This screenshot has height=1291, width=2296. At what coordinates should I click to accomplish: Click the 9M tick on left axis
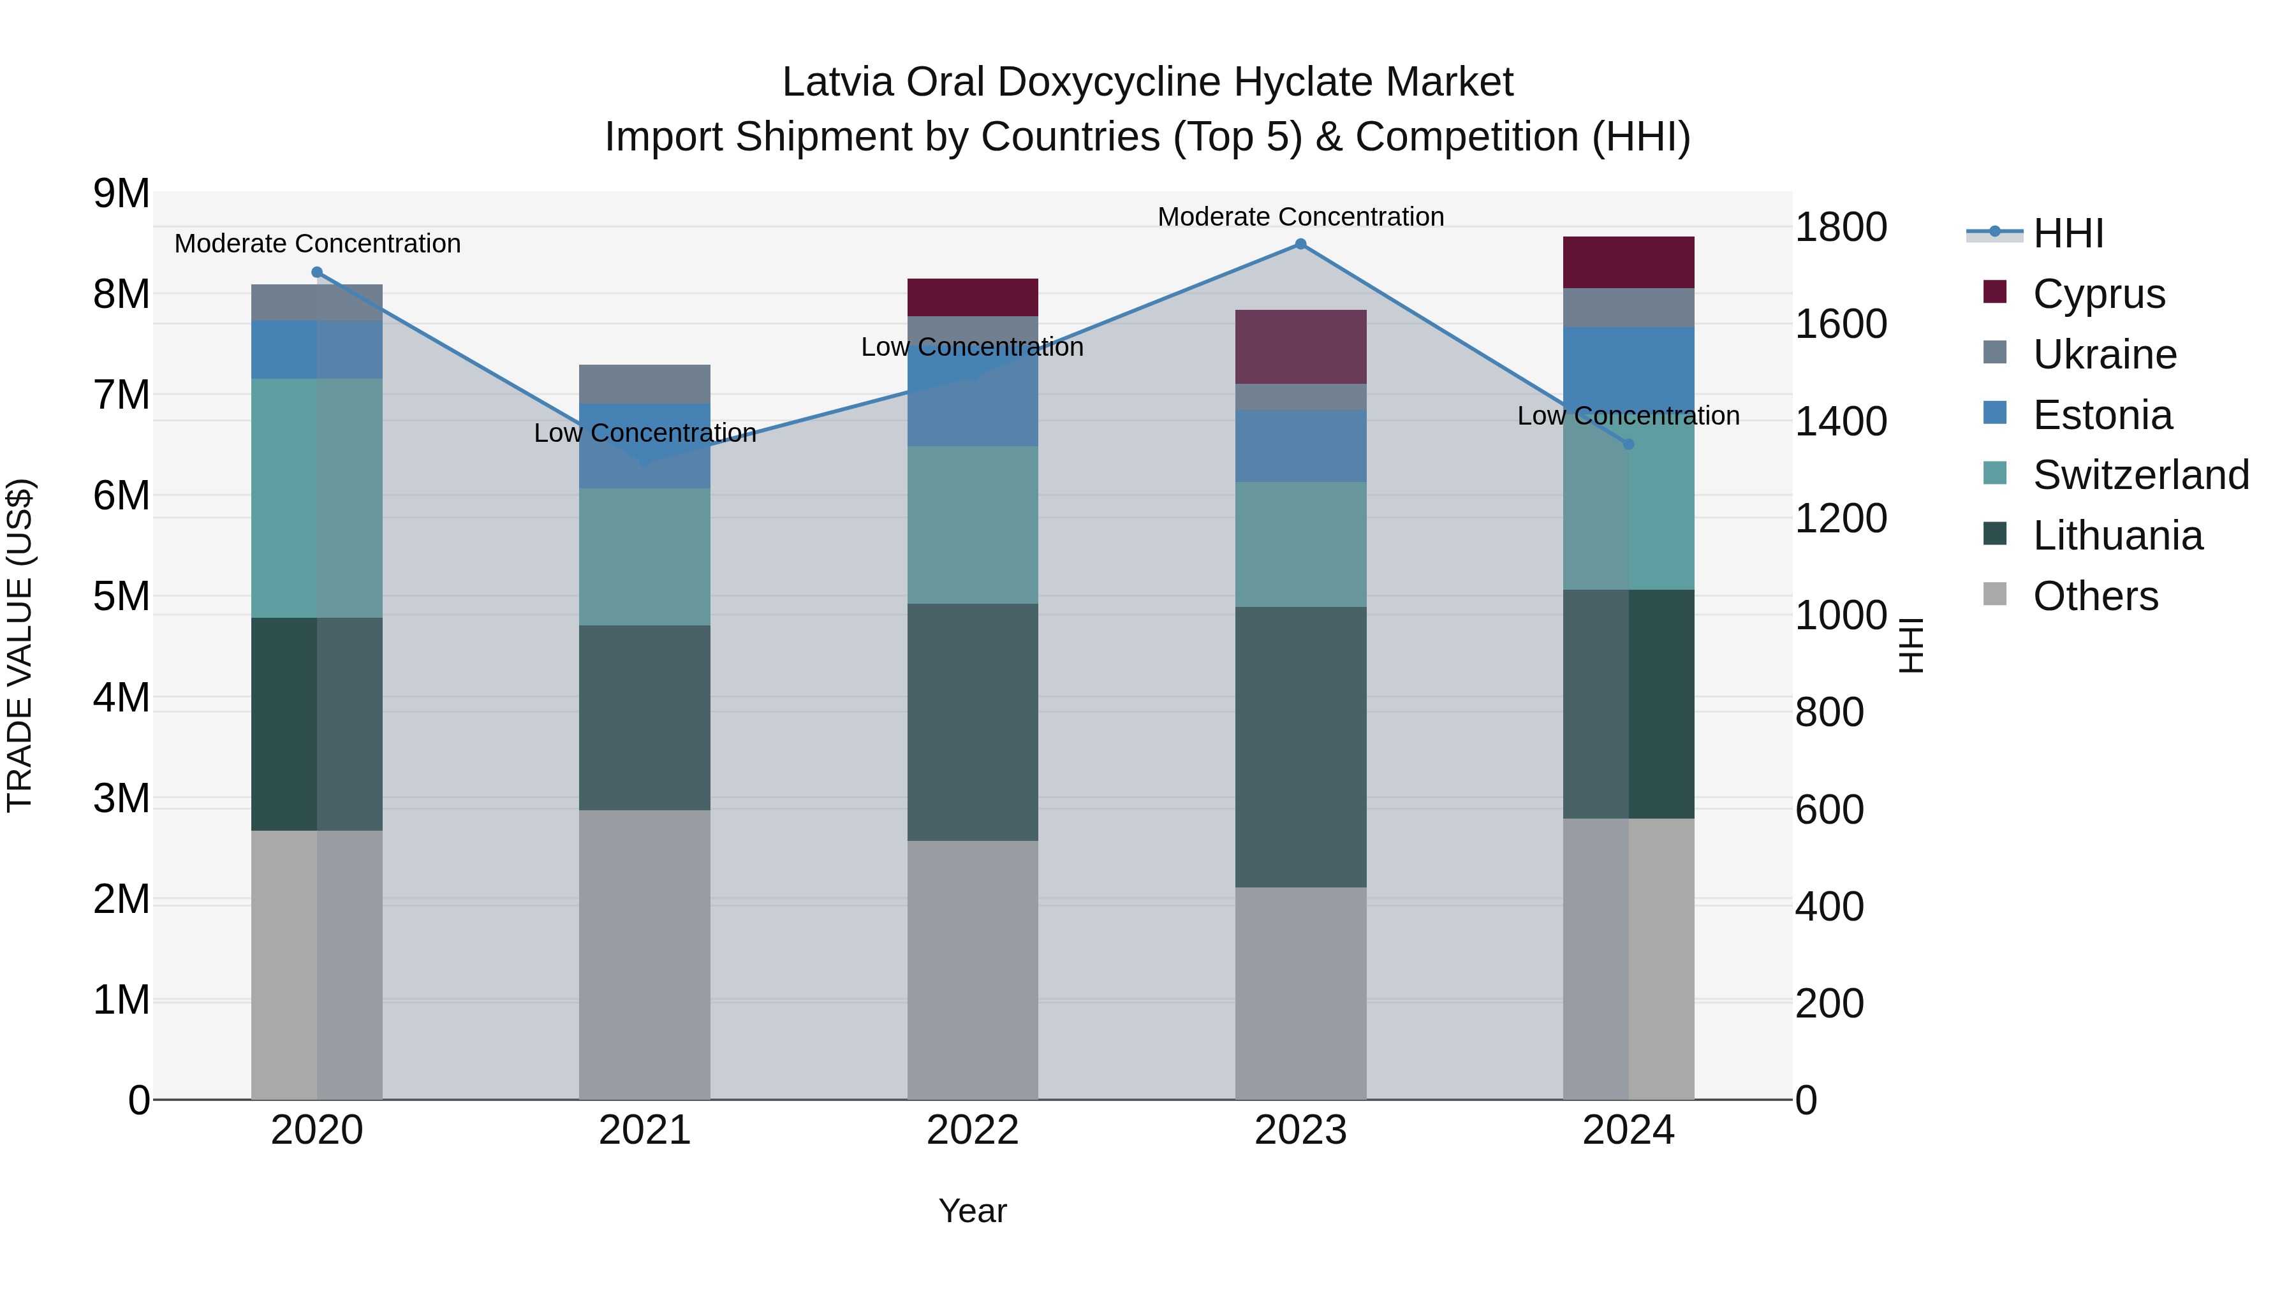121,193
